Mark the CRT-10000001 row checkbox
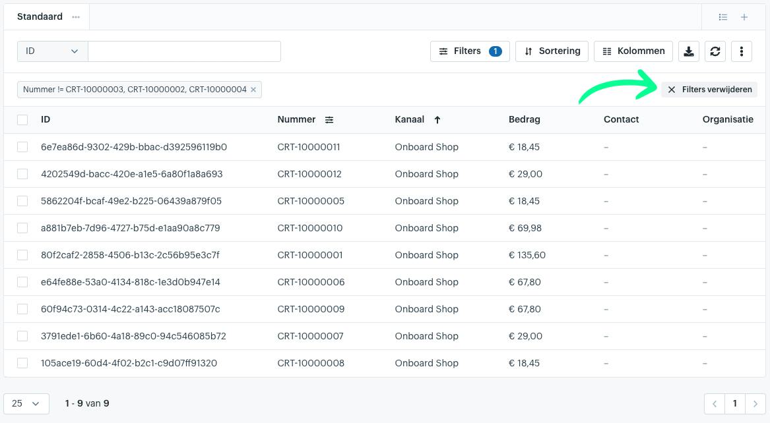The height and width of the screenshot is (423, 770). 22,255
